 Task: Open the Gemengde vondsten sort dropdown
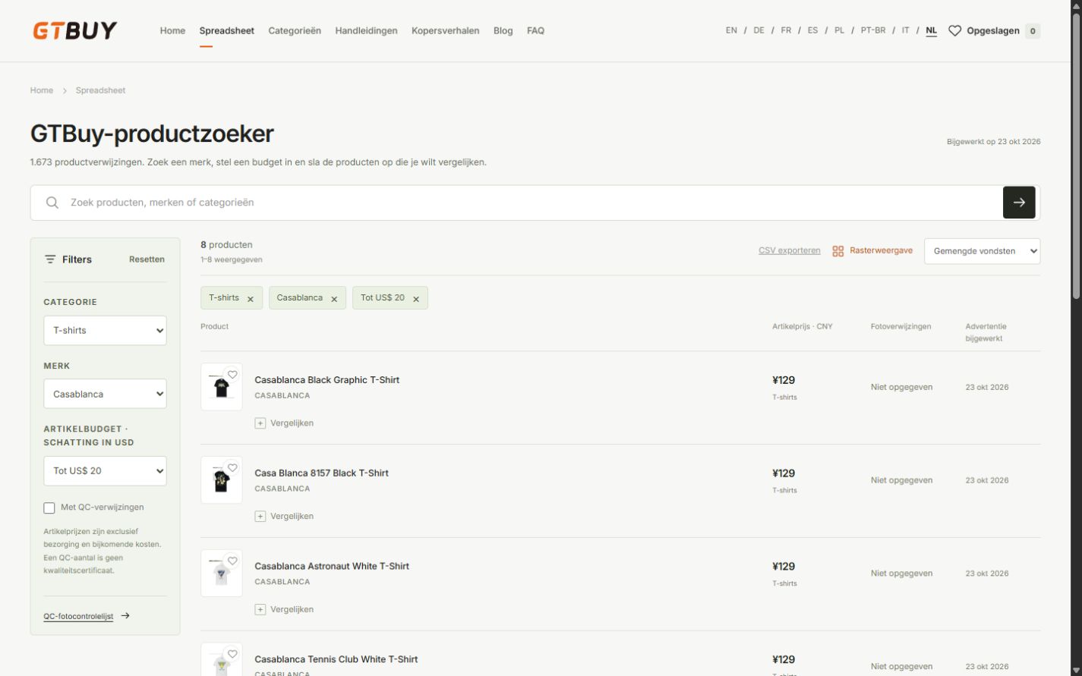[982, 251]
